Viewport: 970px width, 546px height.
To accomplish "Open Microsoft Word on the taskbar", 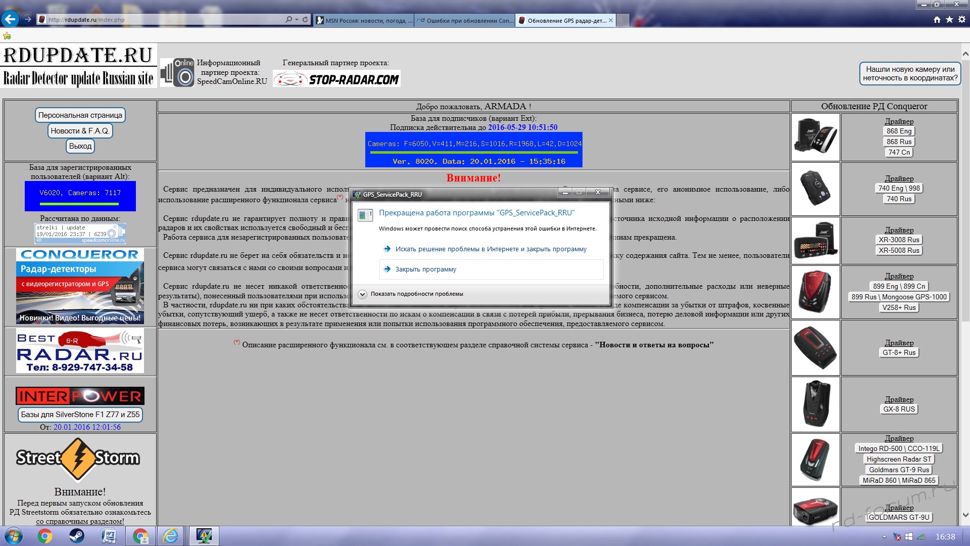I will pos(109,536).
